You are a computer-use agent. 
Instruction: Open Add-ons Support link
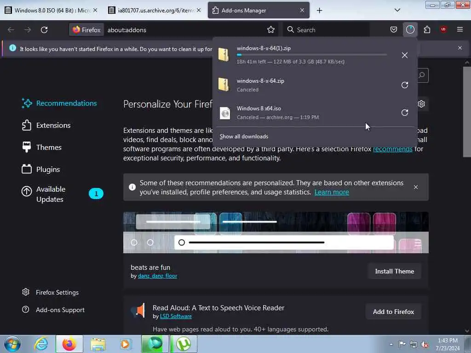(x=53, y=310)
